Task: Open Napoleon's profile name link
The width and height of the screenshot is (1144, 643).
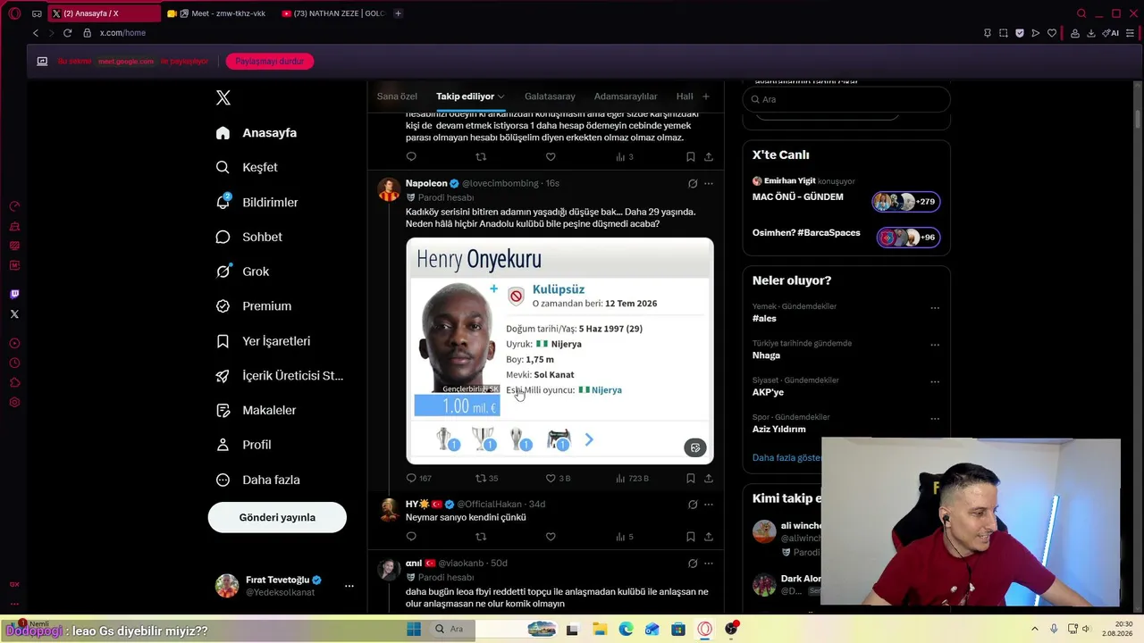Action: [x=426, y=183]
